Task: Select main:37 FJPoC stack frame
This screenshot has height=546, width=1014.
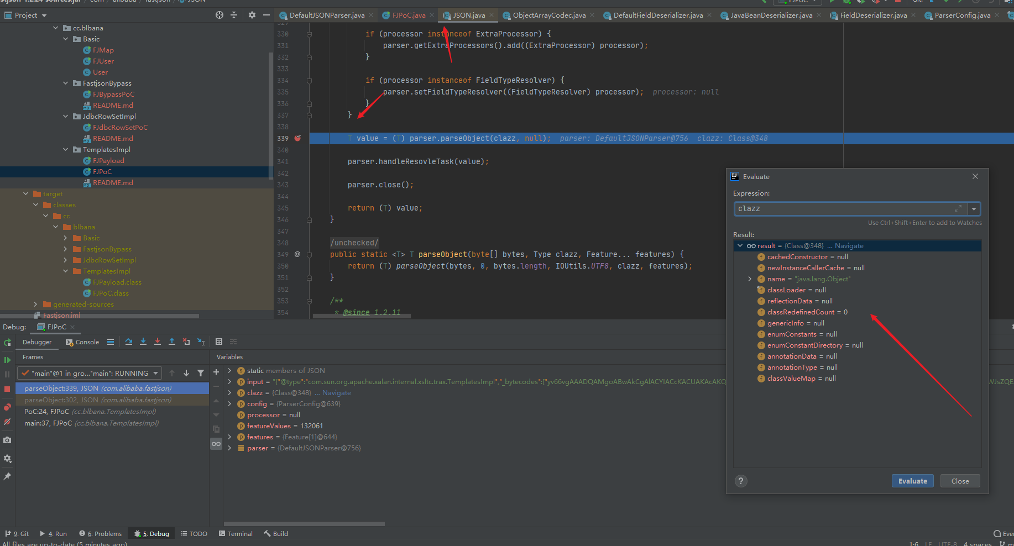Action: 112,423
